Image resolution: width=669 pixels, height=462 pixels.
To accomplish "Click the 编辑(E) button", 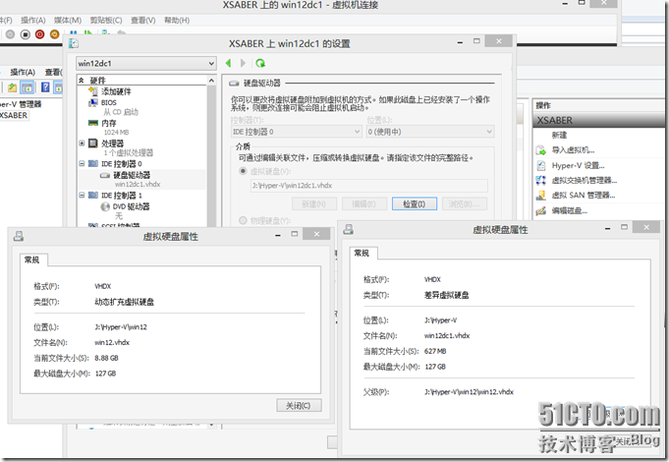I will click(x=363, y=204).
